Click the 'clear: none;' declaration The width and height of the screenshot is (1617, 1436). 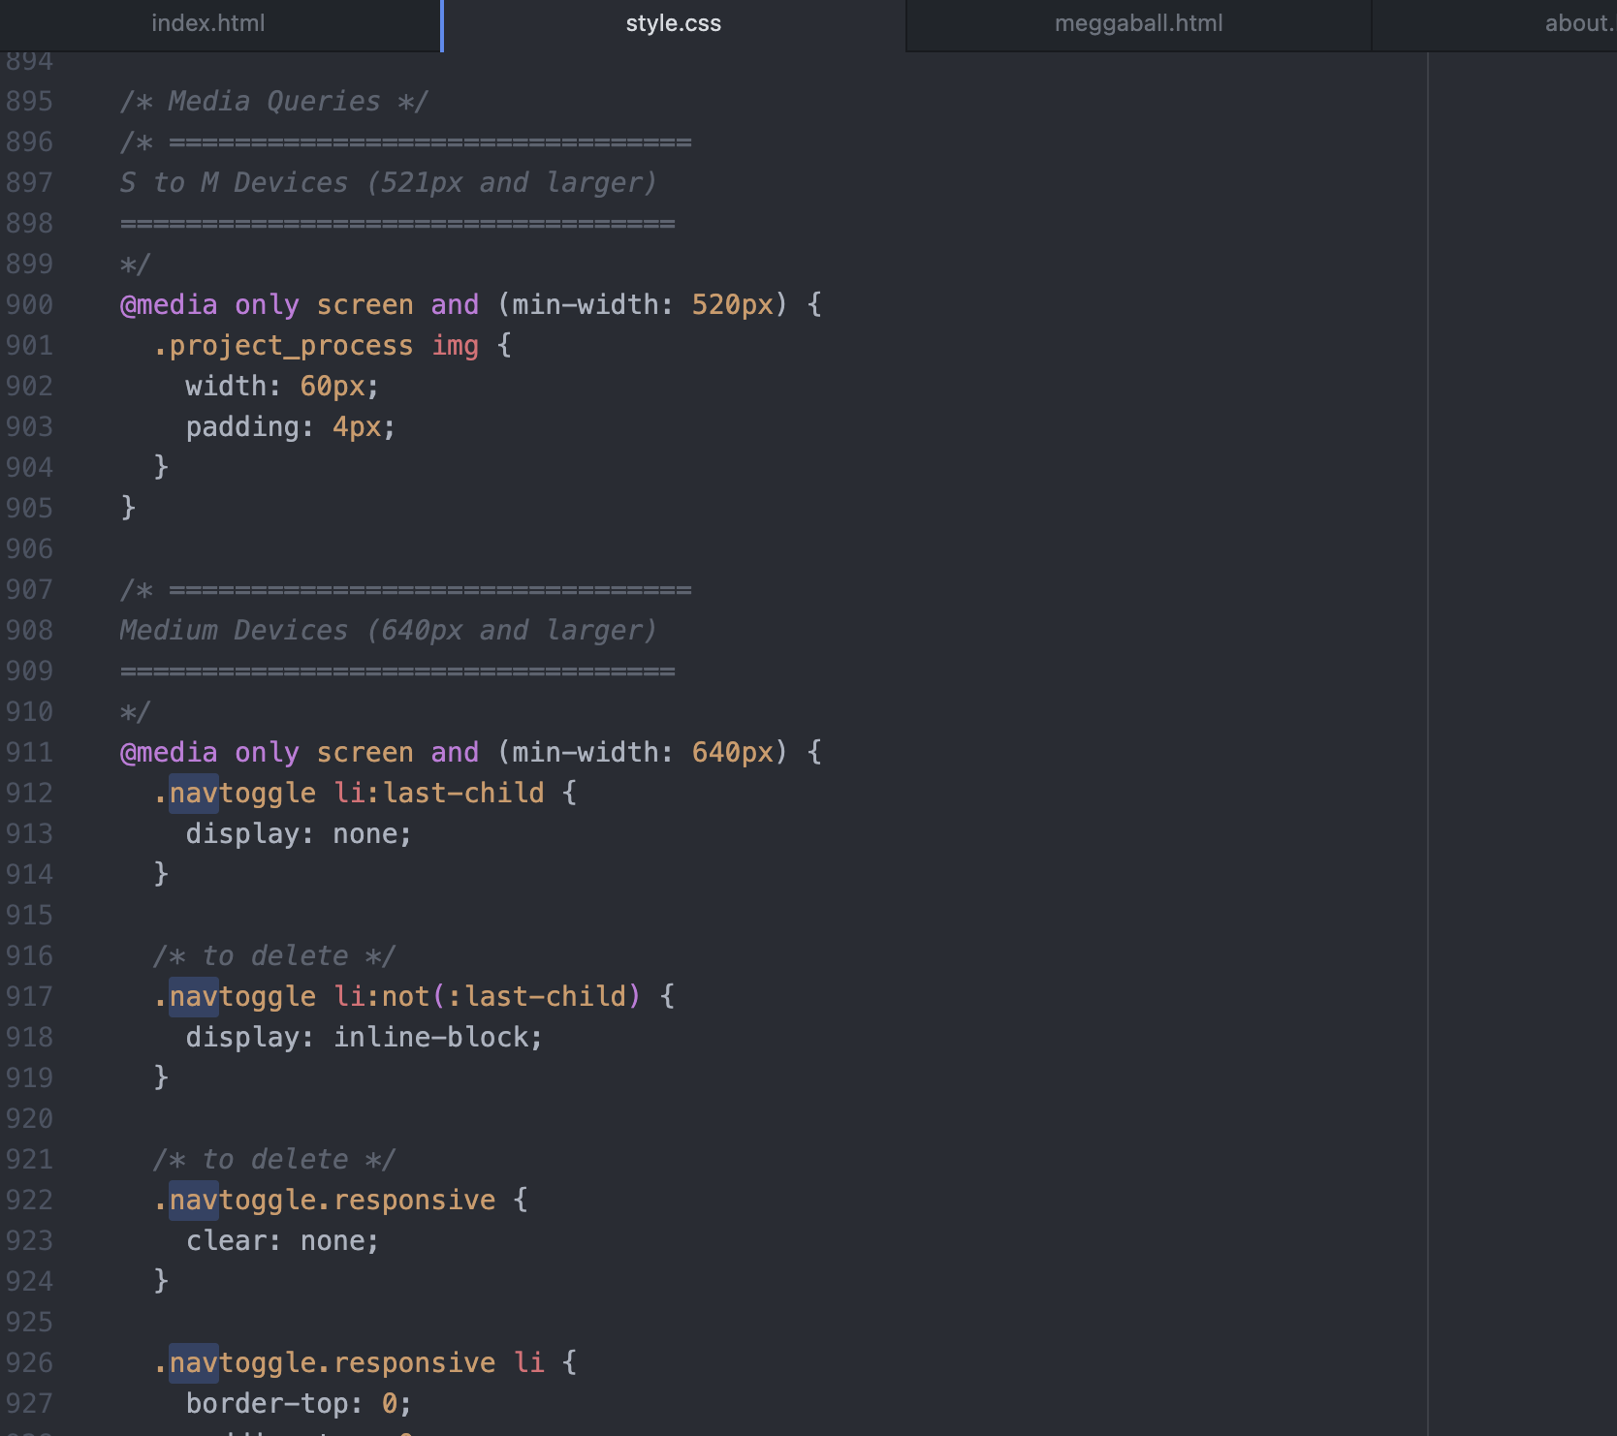click(x=282, y=1241)
